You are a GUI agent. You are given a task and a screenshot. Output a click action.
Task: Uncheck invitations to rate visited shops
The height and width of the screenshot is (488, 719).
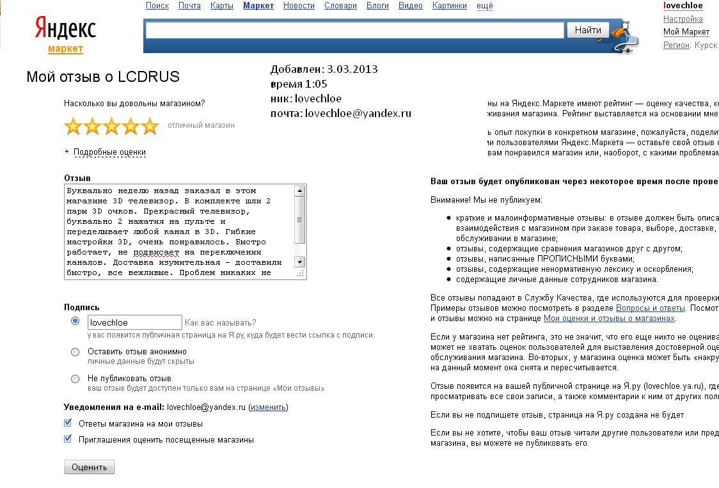click(68, 439)
